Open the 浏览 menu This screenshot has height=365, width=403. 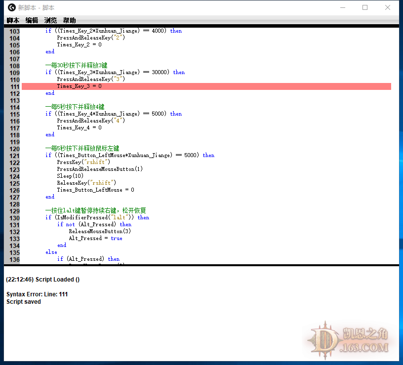[x=50, y=20]
